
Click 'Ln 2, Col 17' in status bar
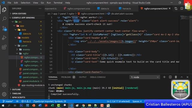pyautogui.click(x=118, y=101)
